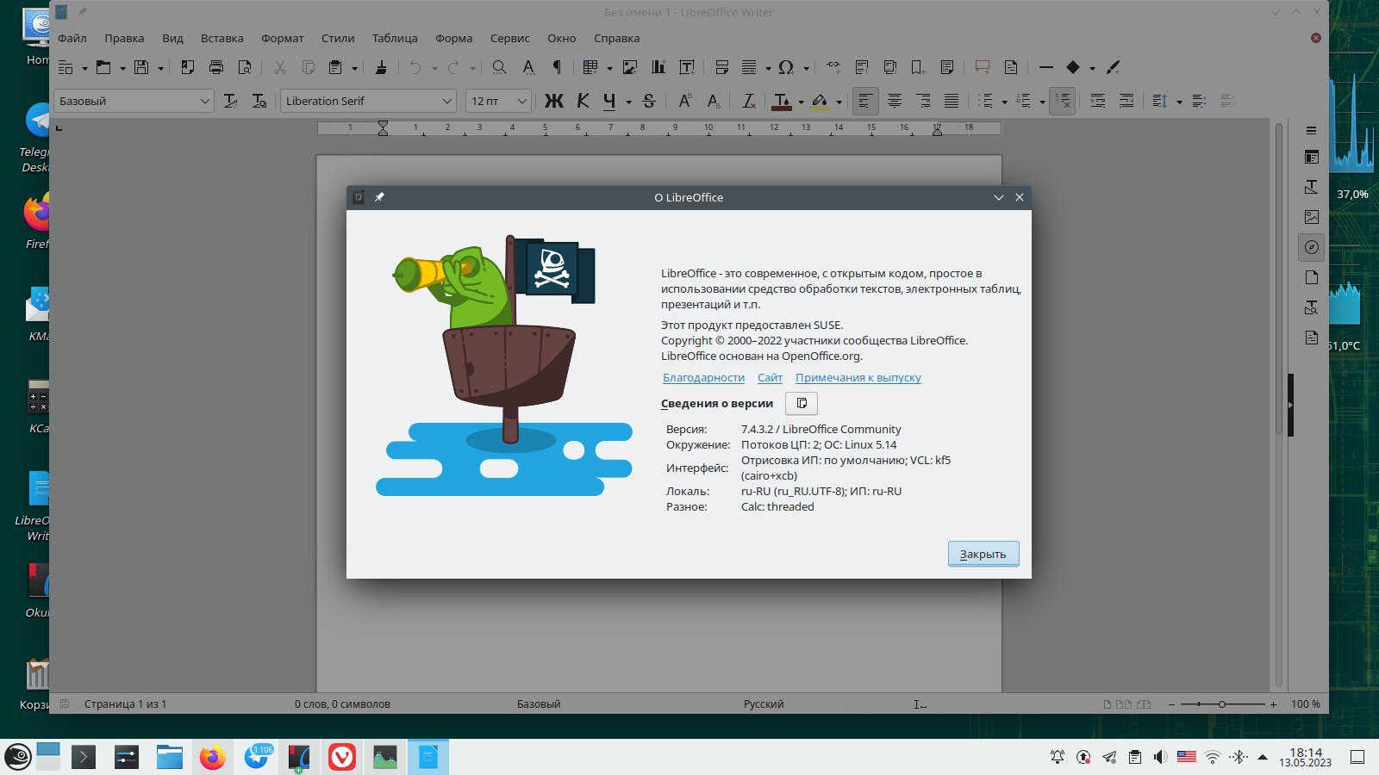Open sidebar settings hamburger menu
The height and width of the screenshot is (775, 1379).
(x=1311, y=130)
